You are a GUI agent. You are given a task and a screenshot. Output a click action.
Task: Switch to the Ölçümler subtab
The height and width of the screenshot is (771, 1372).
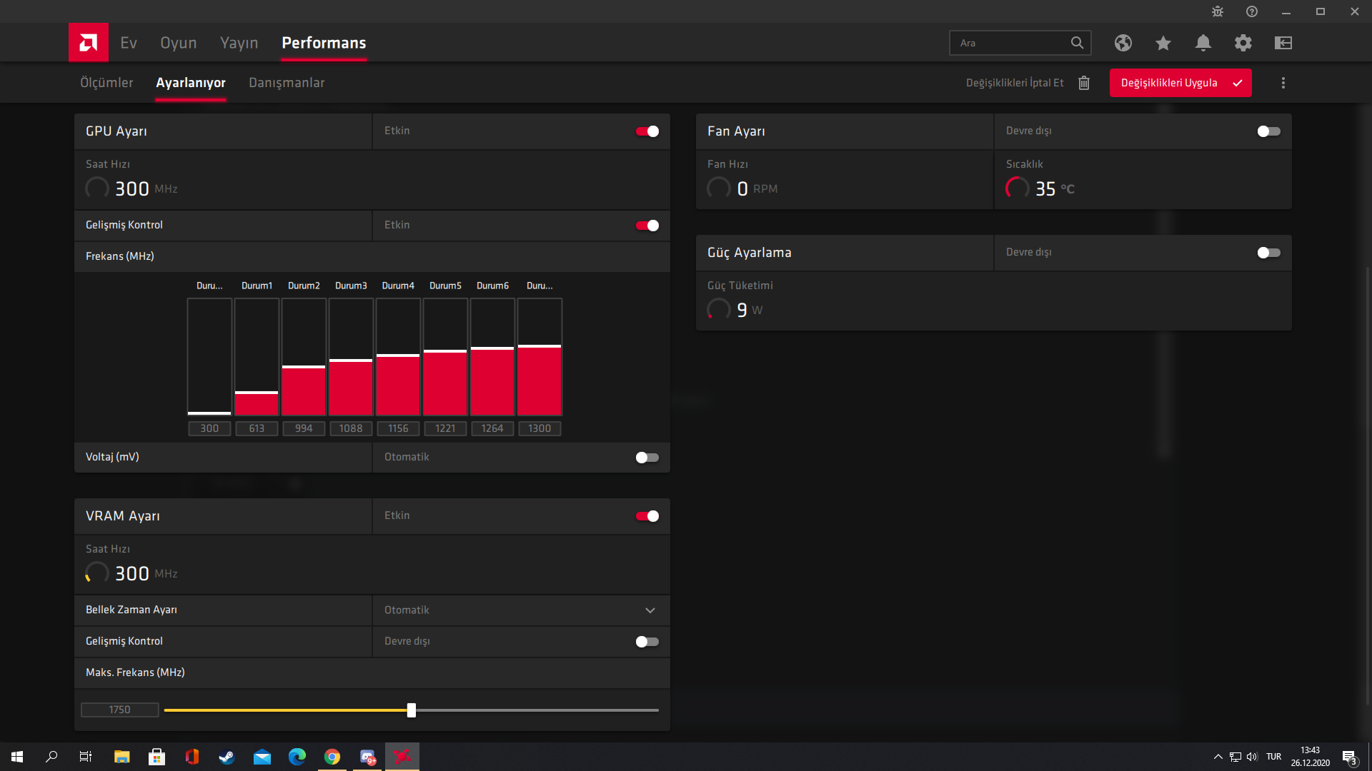click(106, 83)
